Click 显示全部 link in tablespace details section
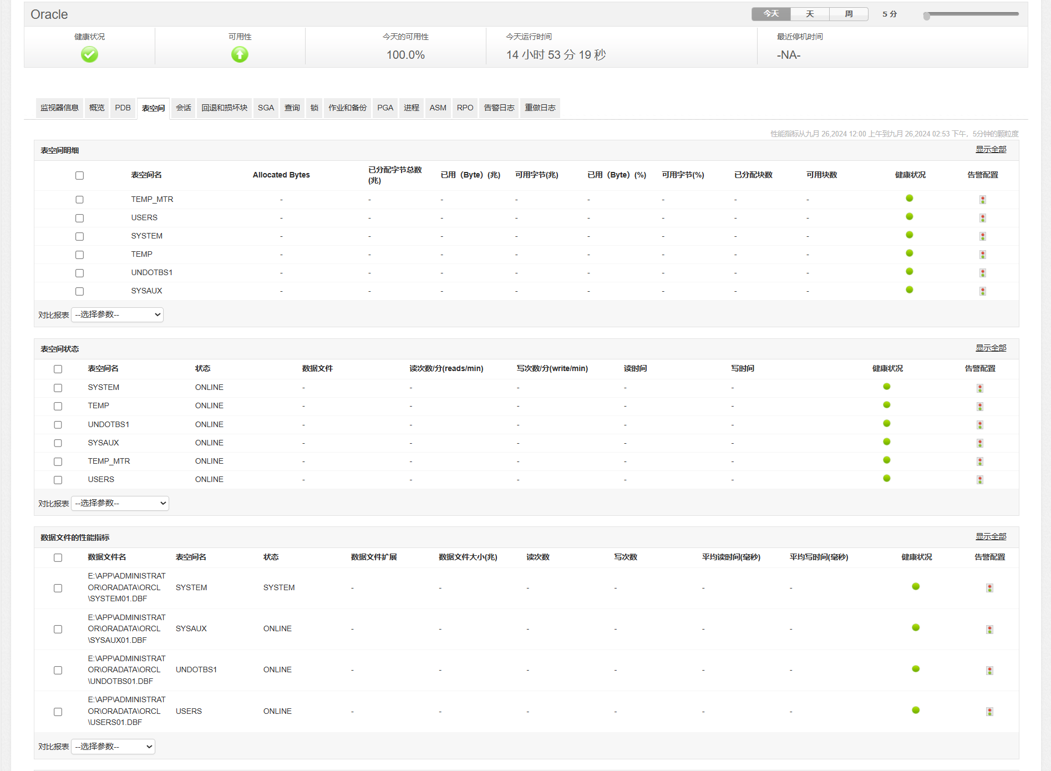 pos(991,149)
